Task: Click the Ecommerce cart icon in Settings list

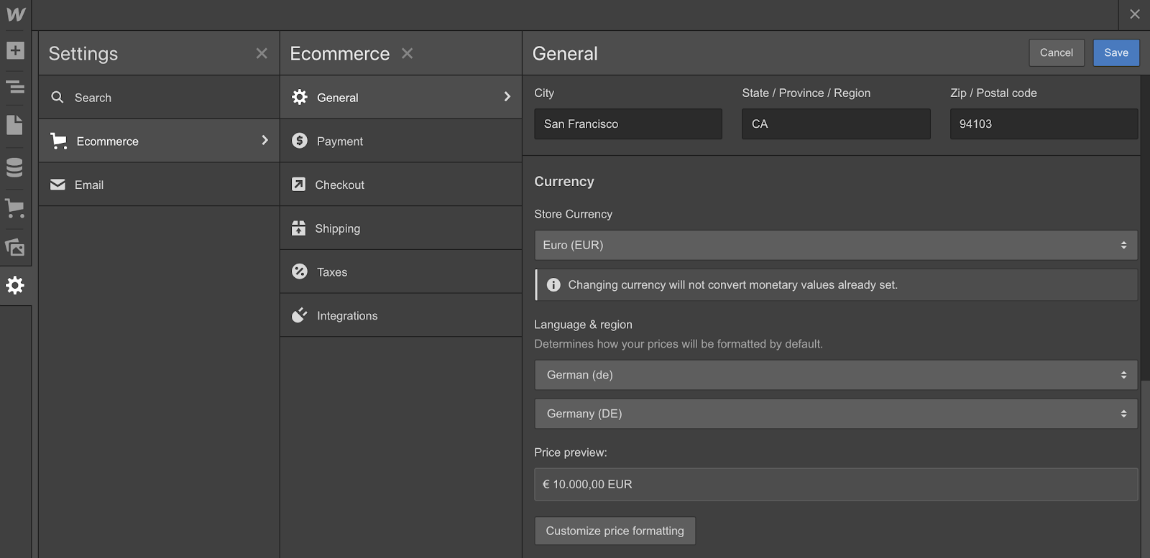Action: (x=58, y=141)
